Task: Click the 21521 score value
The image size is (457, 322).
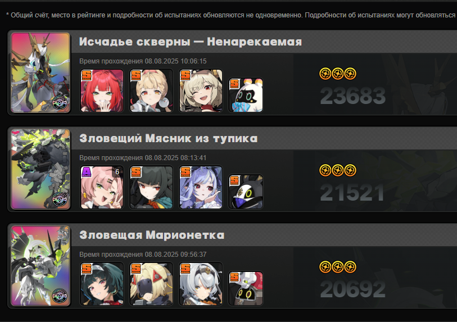Action: coord(352,193)
